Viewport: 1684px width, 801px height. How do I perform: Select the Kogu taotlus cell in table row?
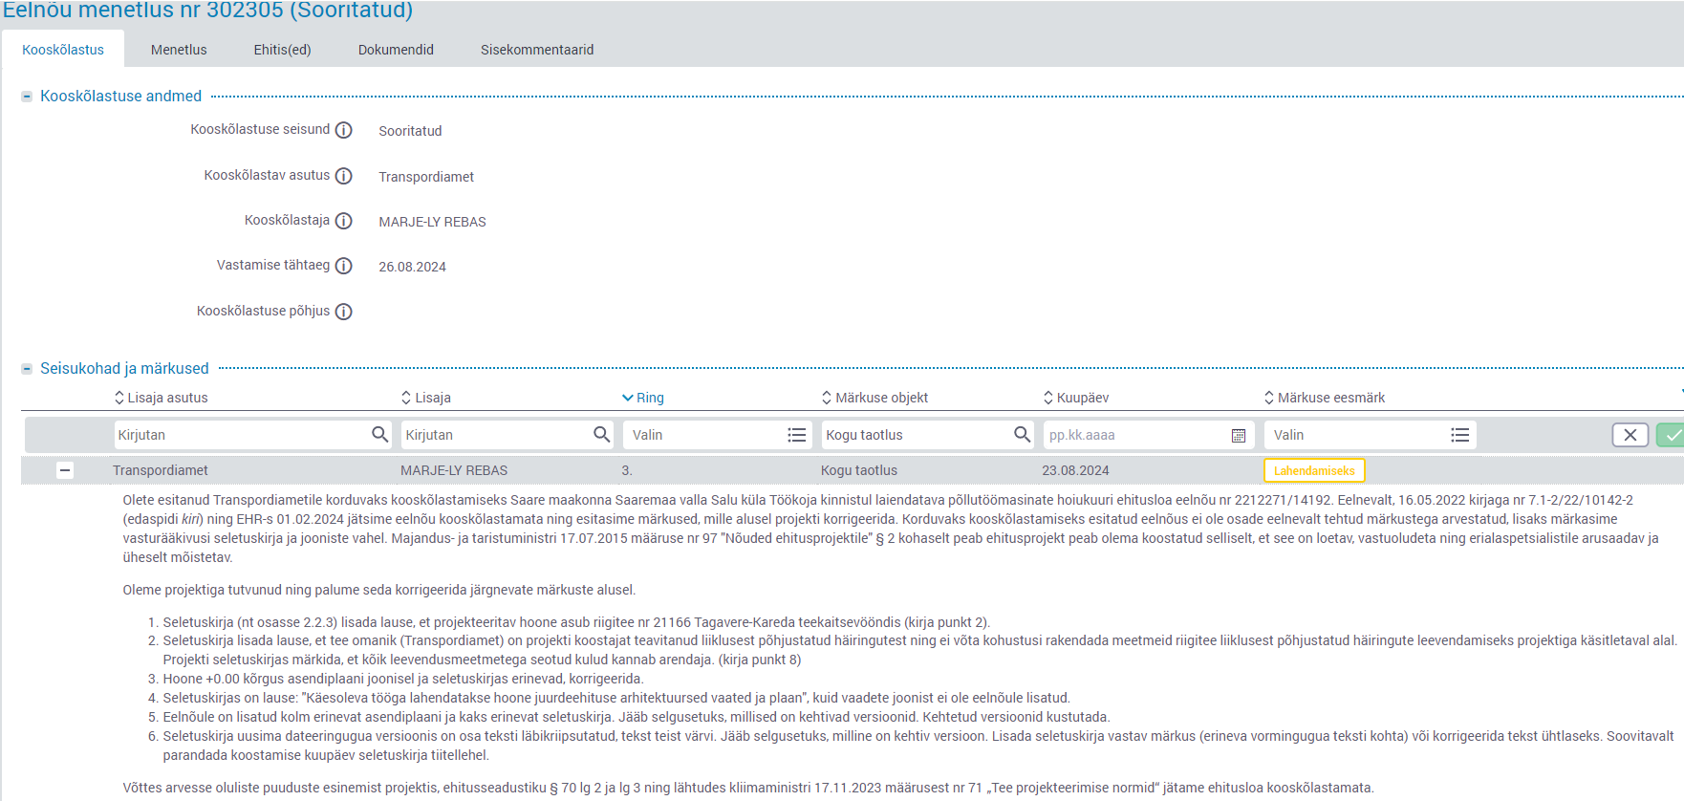click(x=859, y=470)
